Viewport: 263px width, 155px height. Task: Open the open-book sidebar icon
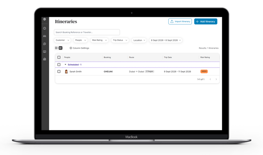[x=44, y=52]
